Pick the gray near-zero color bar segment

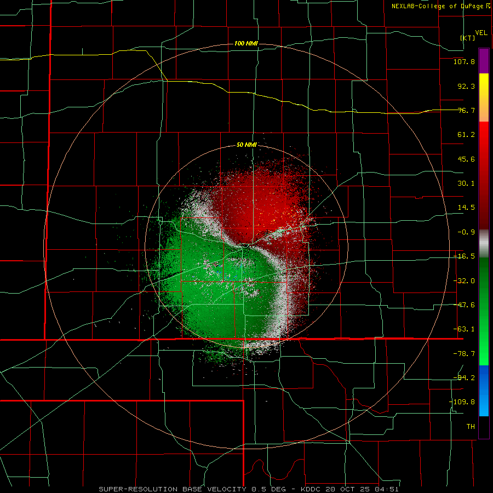pos(484,244)
